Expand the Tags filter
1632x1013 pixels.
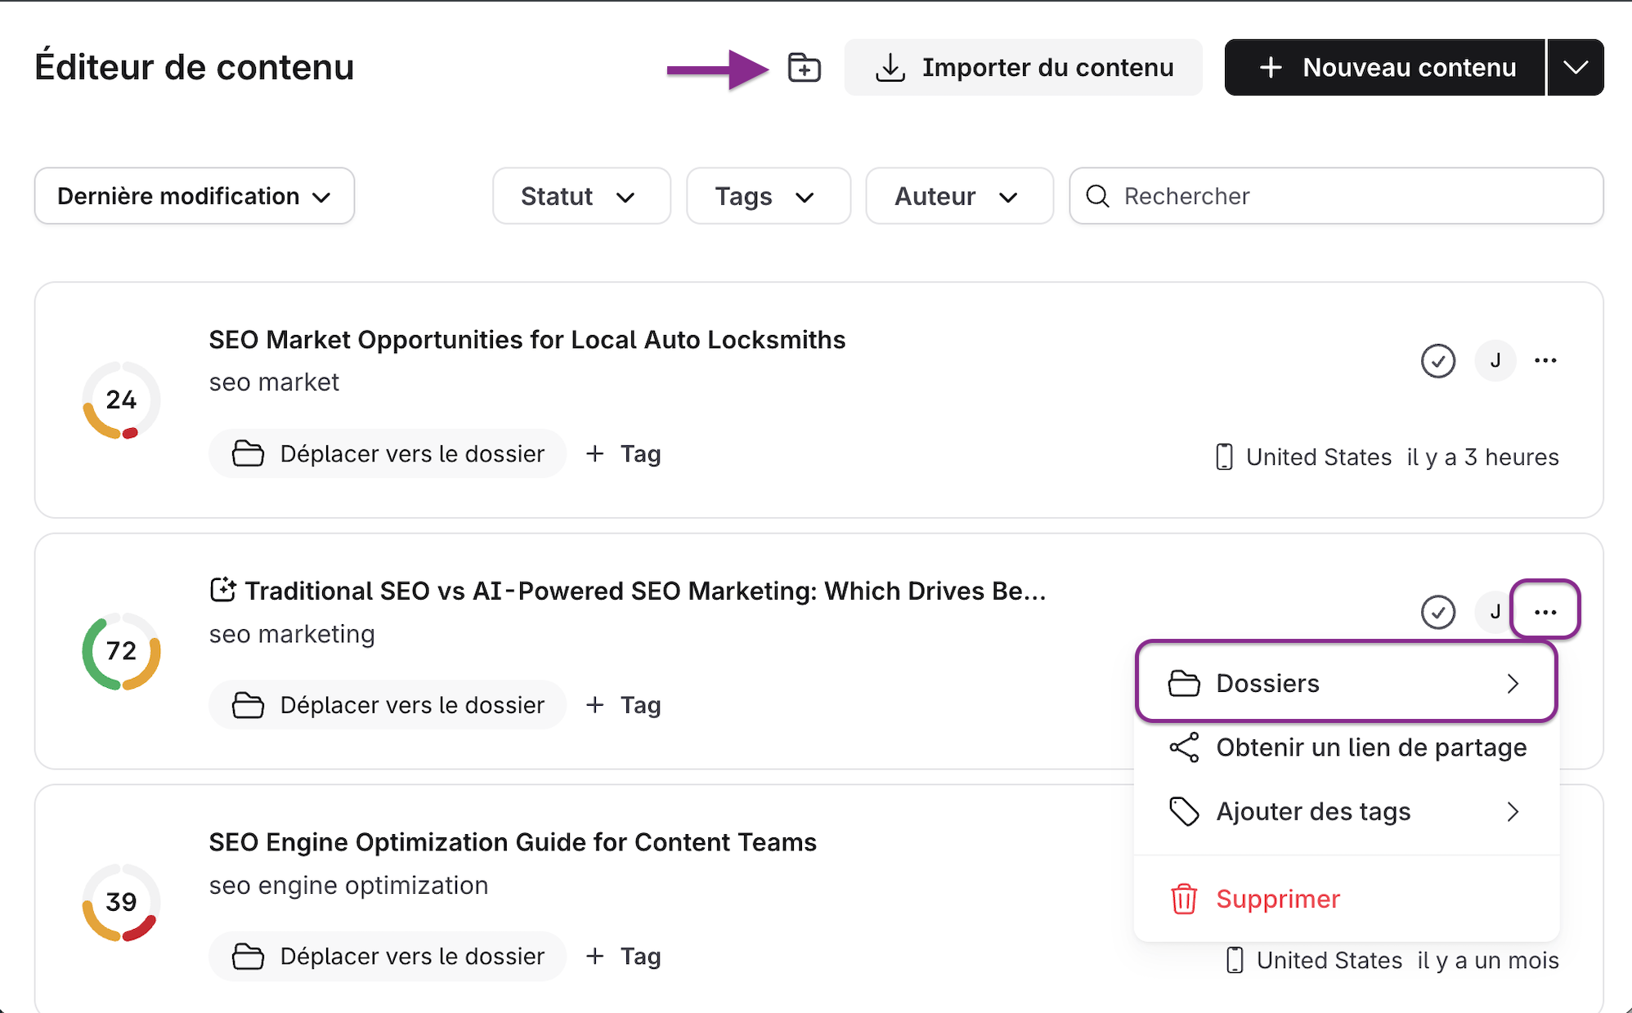pos(769,196)
